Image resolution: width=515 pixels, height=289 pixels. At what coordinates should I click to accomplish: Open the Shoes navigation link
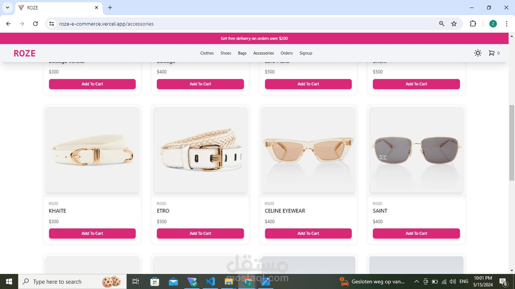pos(226,53)
